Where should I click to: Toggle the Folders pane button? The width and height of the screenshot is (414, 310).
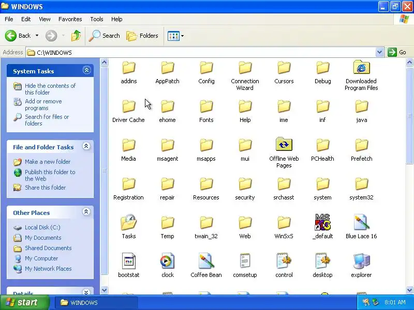click(142, 36)
